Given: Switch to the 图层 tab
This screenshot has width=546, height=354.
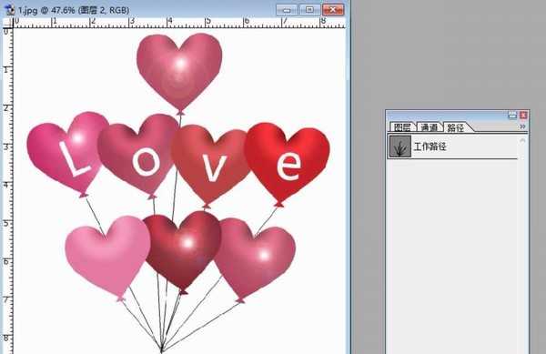Looking at the screenshot, I should [x=402, y=127].
